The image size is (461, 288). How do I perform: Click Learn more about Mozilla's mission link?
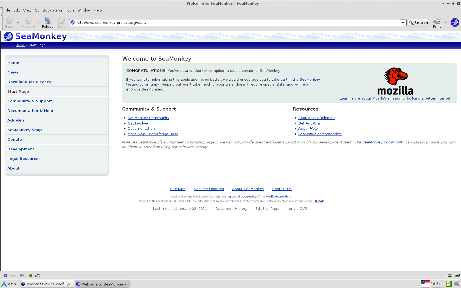(395, 98)
